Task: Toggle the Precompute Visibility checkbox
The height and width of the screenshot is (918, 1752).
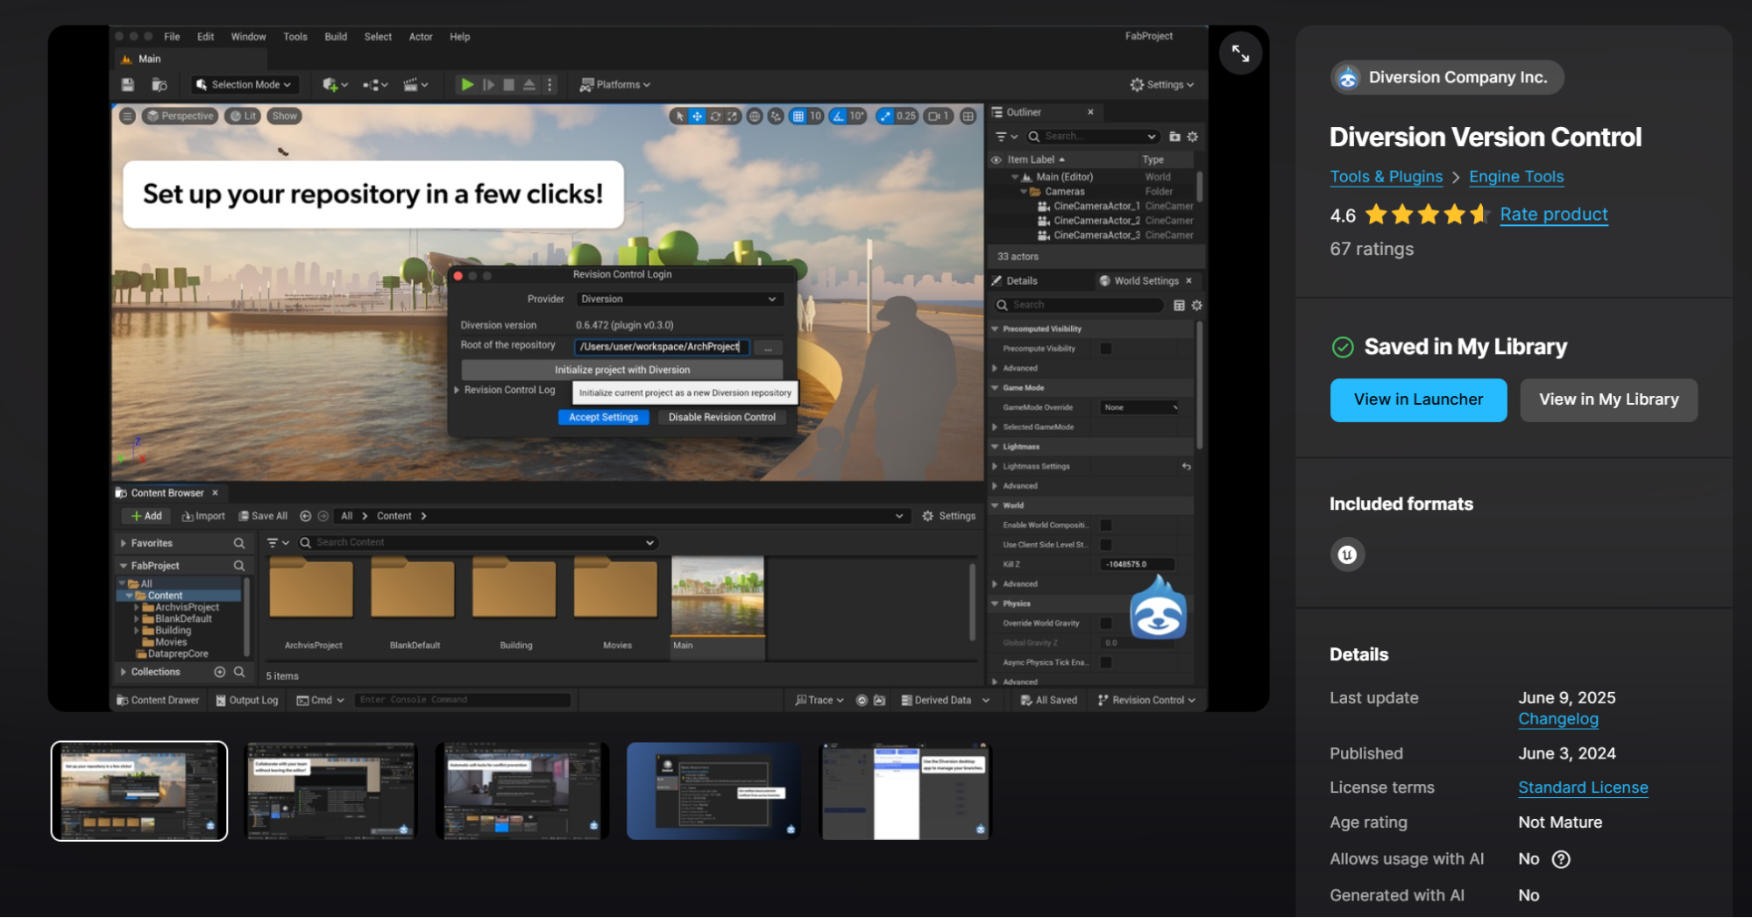Action: (1106, 349)
